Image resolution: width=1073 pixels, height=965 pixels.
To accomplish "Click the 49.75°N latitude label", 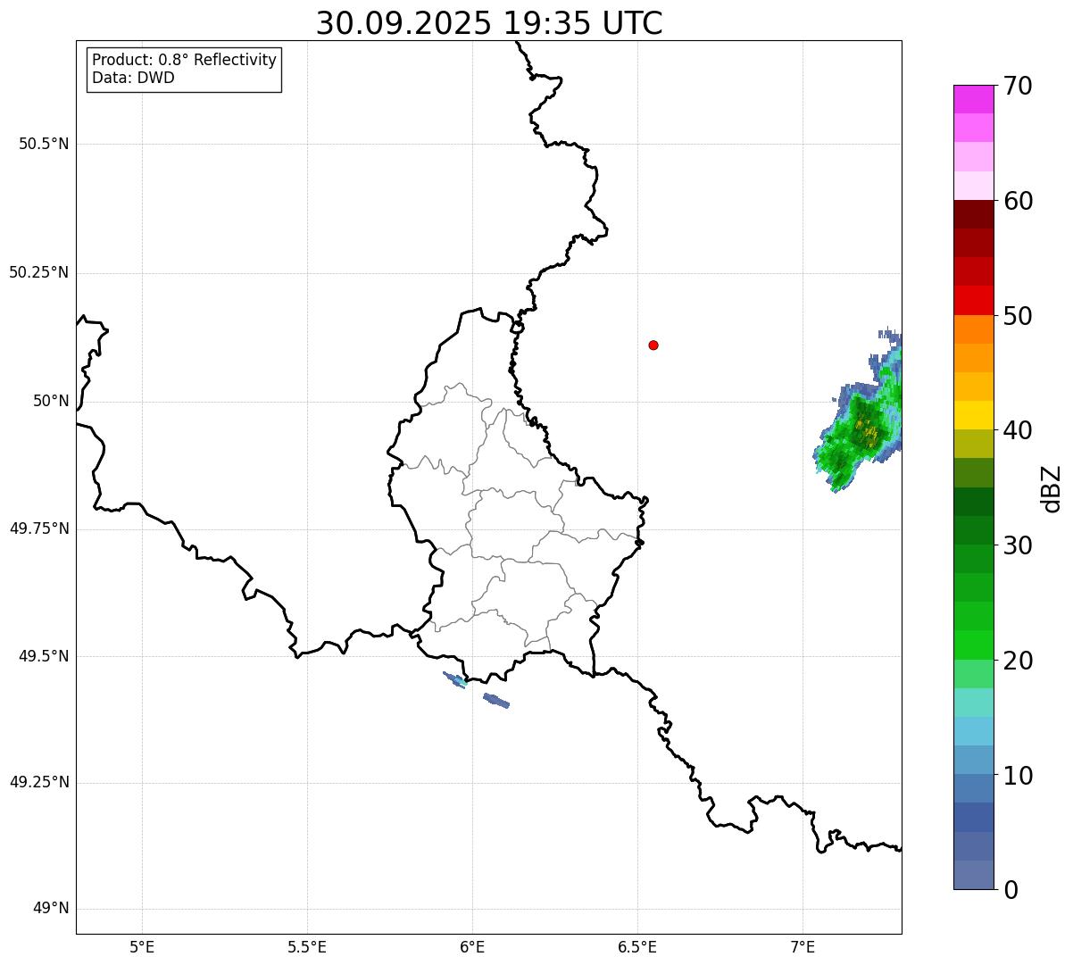I will [x=38, y=528].
